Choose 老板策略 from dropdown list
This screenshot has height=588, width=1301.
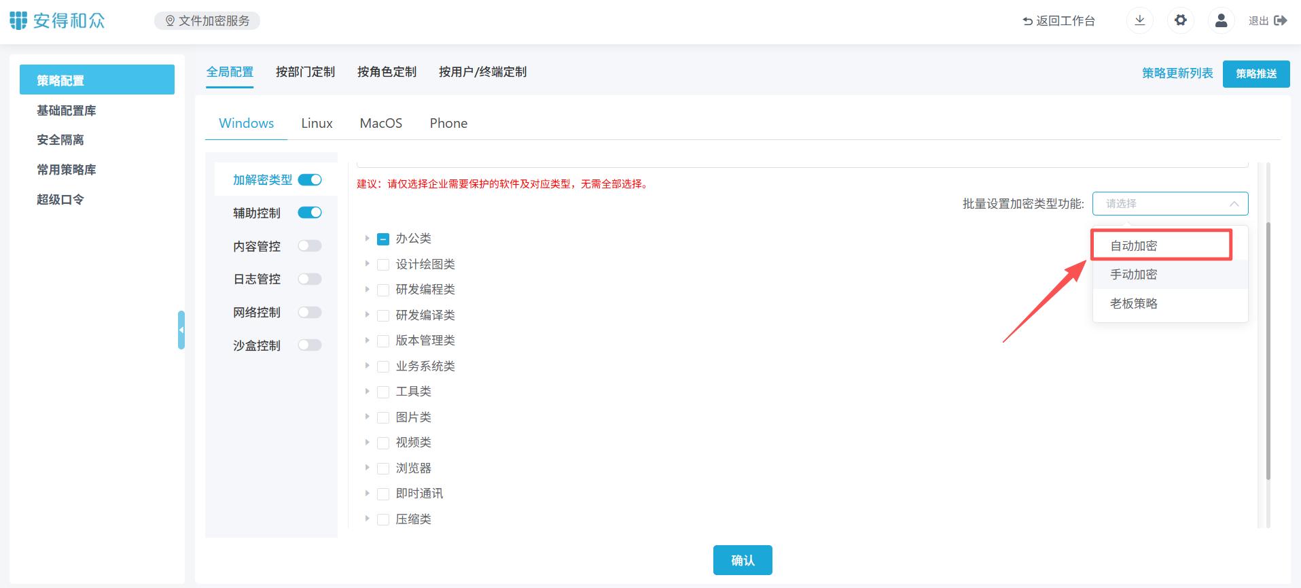[x=1170, y=304]
